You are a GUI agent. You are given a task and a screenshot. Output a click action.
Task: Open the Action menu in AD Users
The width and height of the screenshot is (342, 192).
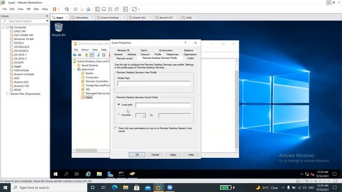point(85,50)
